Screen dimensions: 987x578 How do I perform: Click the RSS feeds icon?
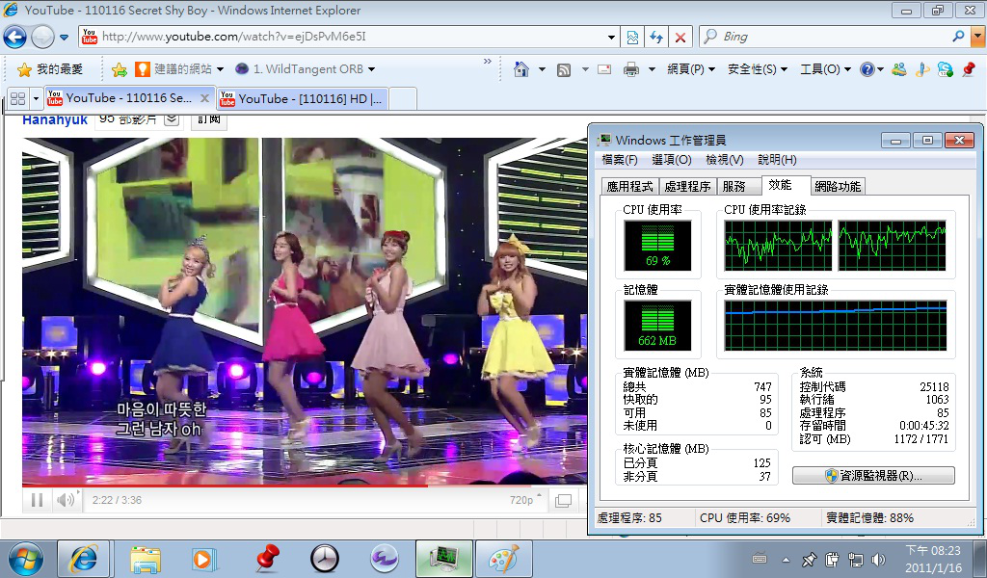click(564, 69)
